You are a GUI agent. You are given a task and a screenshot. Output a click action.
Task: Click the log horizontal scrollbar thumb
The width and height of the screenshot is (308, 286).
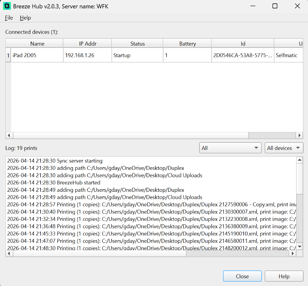point(100,254)
